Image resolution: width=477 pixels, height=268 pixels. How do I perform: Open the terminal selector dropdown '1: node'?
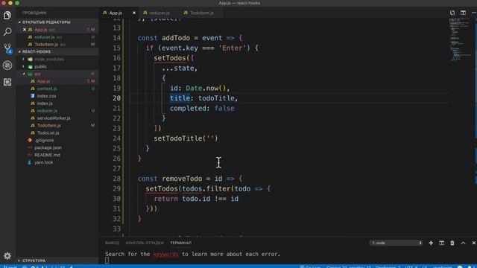pyautogui.click(x=396, y=243)
